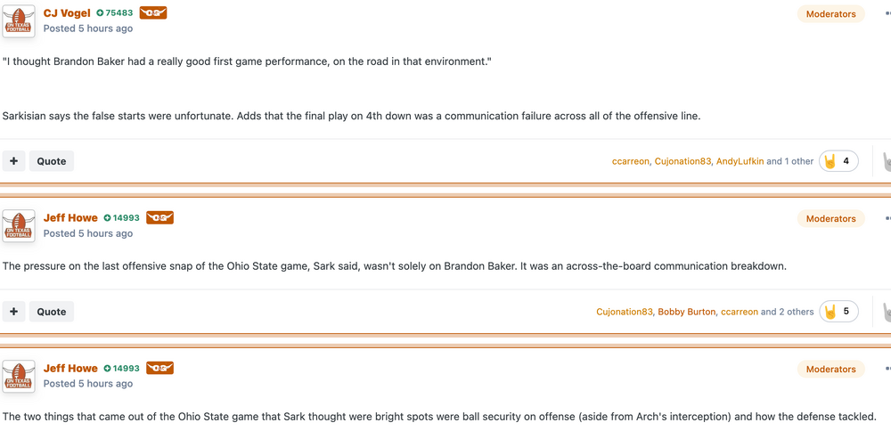Open the hook'em reaction count of 4
This screenshot has height=431, width=891.
pos(838,161)
